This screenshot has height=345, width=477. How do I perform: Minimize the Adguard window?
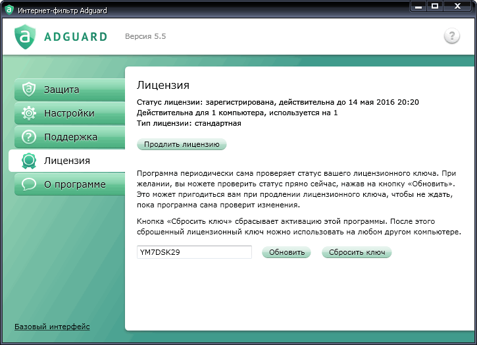pos(418,6)
